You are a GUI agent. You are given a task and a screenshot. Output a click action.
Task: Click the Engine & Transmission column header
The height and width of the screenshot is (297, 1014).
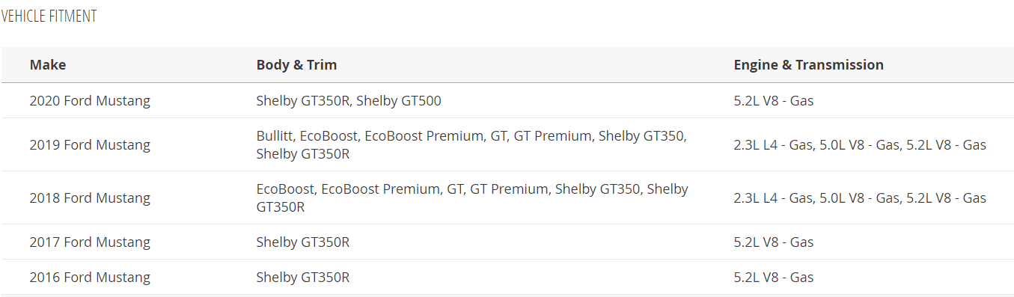(808, 65)
